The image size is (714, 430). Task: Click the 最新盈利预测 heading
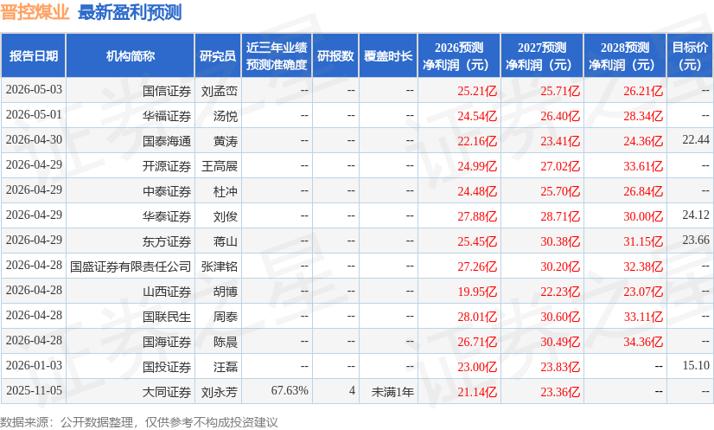coord(130,12)
